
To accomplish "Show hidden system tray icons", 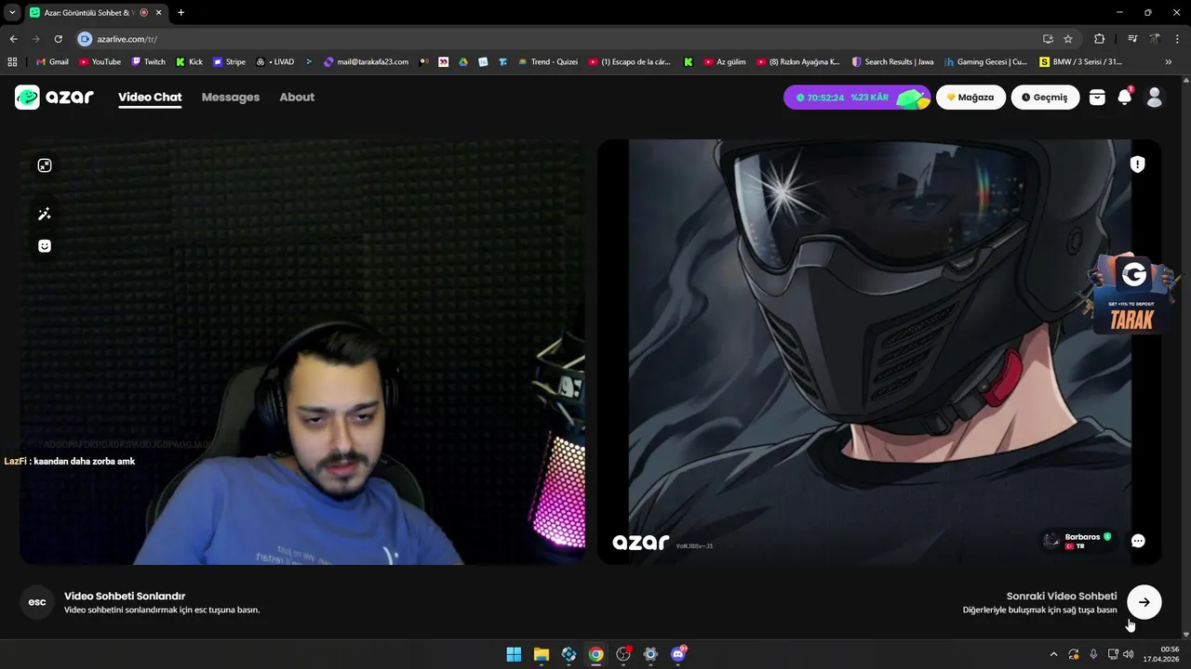I will [x=1053, y=654].
